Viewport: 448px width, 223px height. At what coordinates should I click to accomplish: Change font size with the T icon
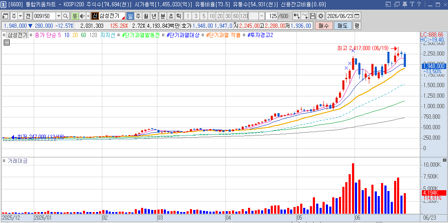pyautogui.click(x=412, y=4)
